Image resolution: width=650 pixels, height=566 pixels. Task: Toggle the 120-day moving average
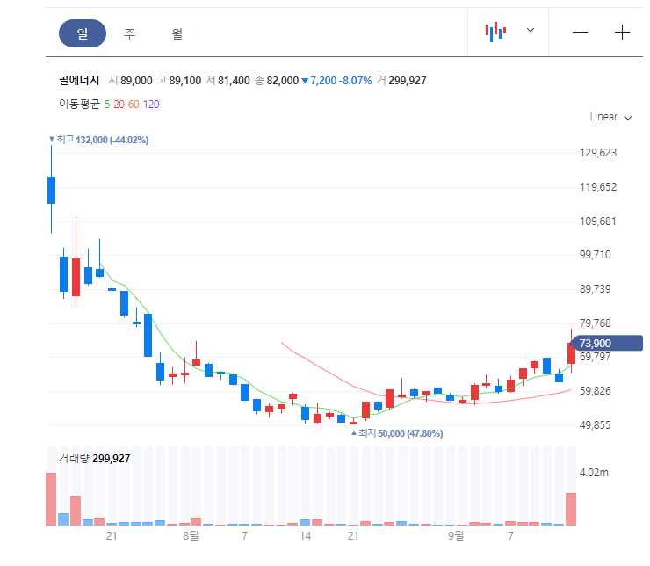pyautogui.click(x=151, y=104)
